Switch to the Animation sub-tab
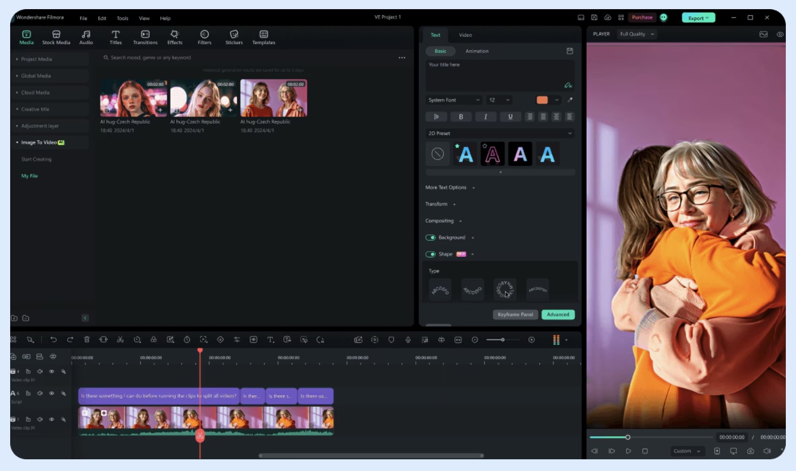This screenshot has width=796, height=471. 477,51
